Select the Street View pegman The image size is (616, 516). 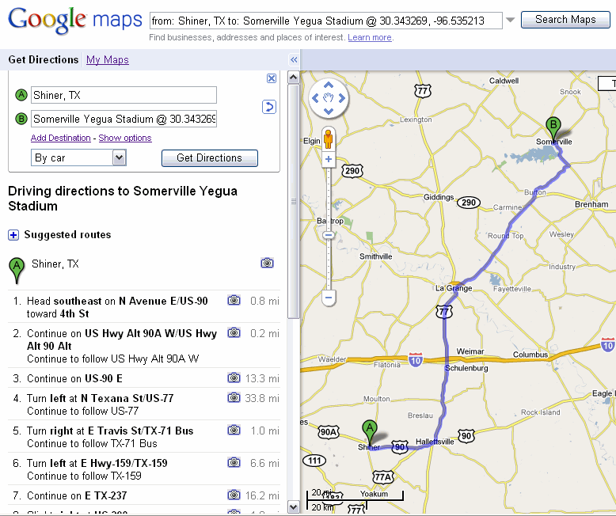pos(329,139)
